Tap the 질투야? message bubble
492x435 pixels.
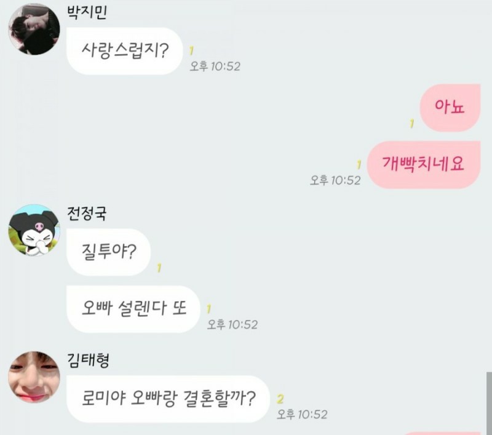109,252
